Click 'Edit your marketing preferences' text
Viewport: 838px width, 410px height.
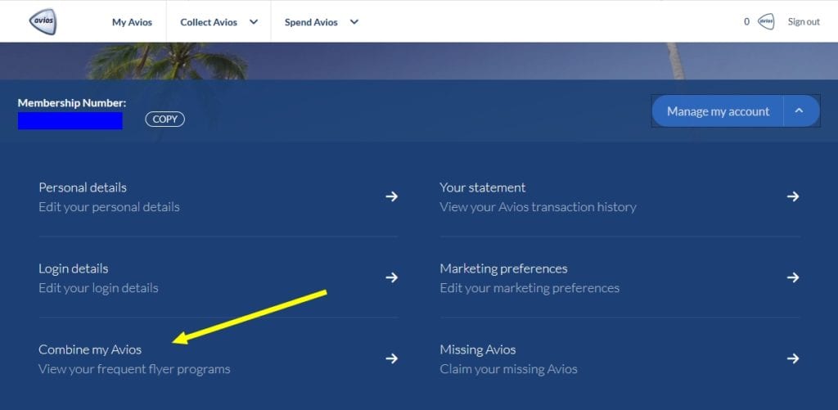point(529,288)
